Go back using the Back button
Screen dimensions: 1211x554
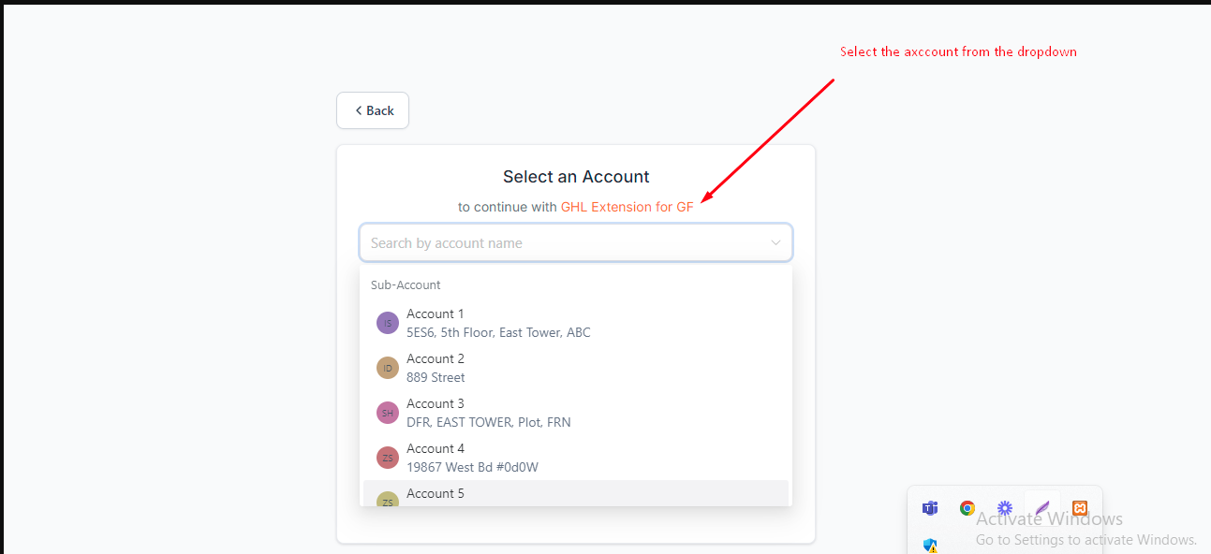373,110
